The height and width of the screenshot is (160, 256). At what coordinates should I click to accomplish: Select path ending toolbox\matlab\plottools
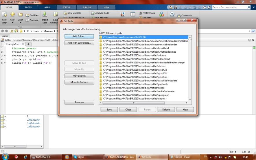pyautogui.click(x=143, y=84)
